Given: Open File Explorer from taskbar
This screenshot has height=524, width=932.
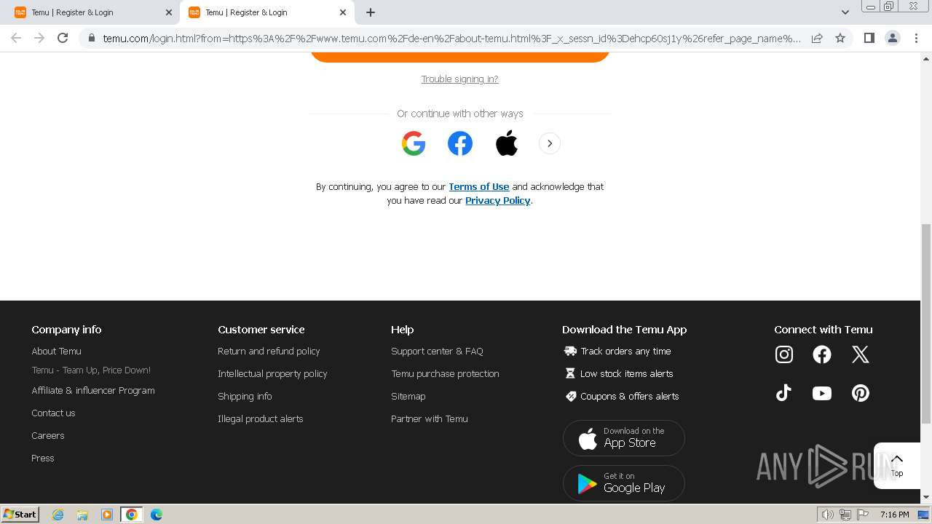Looking at the screenshot, I should click(82, 515).
